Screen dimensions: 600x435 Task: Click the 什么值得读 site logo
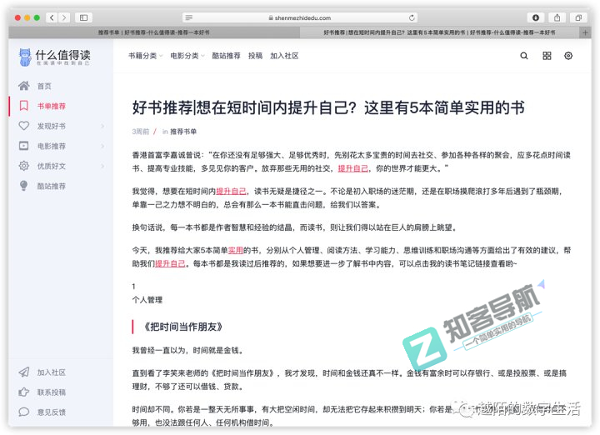[54, 57]
